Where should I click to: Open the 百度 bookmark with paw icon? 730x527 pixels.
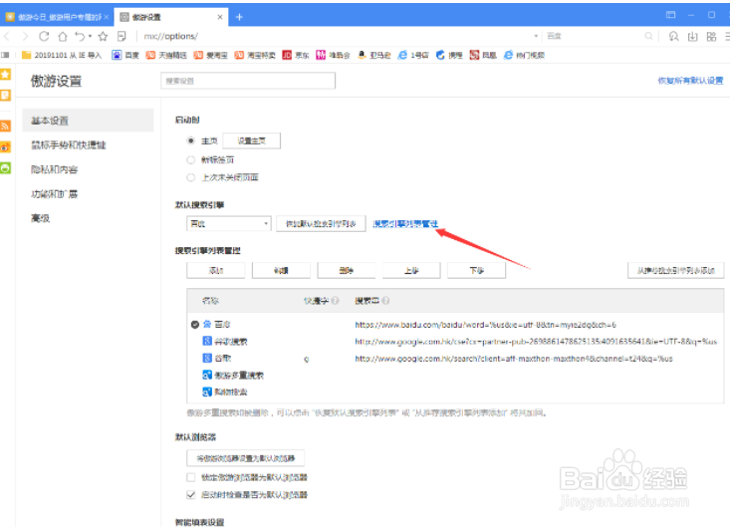(125, 55)
